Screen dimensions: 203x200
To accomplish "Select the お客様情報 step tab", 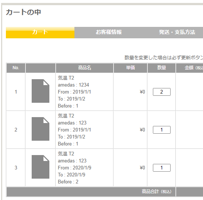I will 109,32.
